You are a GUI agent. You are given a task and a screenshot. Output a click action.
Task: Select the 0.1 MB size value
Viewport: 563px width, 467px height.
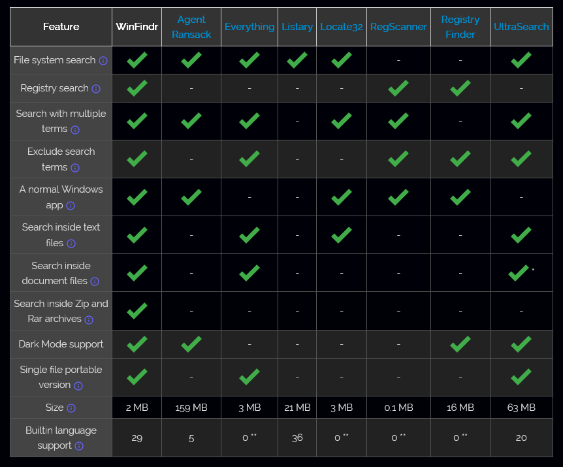(398, 408)
